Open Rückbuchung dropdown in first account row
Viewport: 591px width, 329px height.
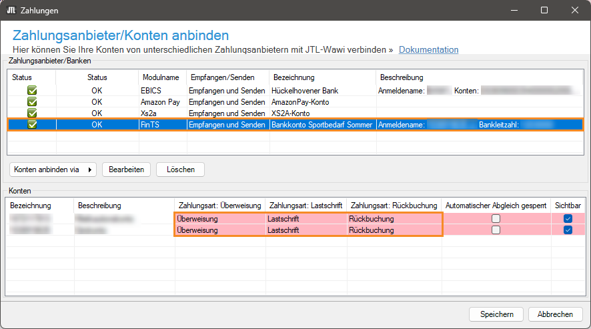coord(393,219)
